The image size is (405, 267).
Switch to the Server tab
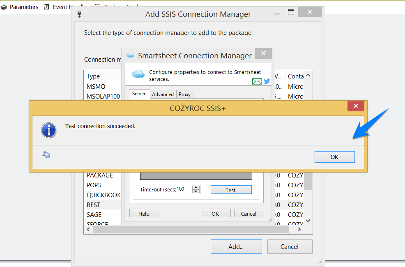pyautogui.click(x=139, y=94)
